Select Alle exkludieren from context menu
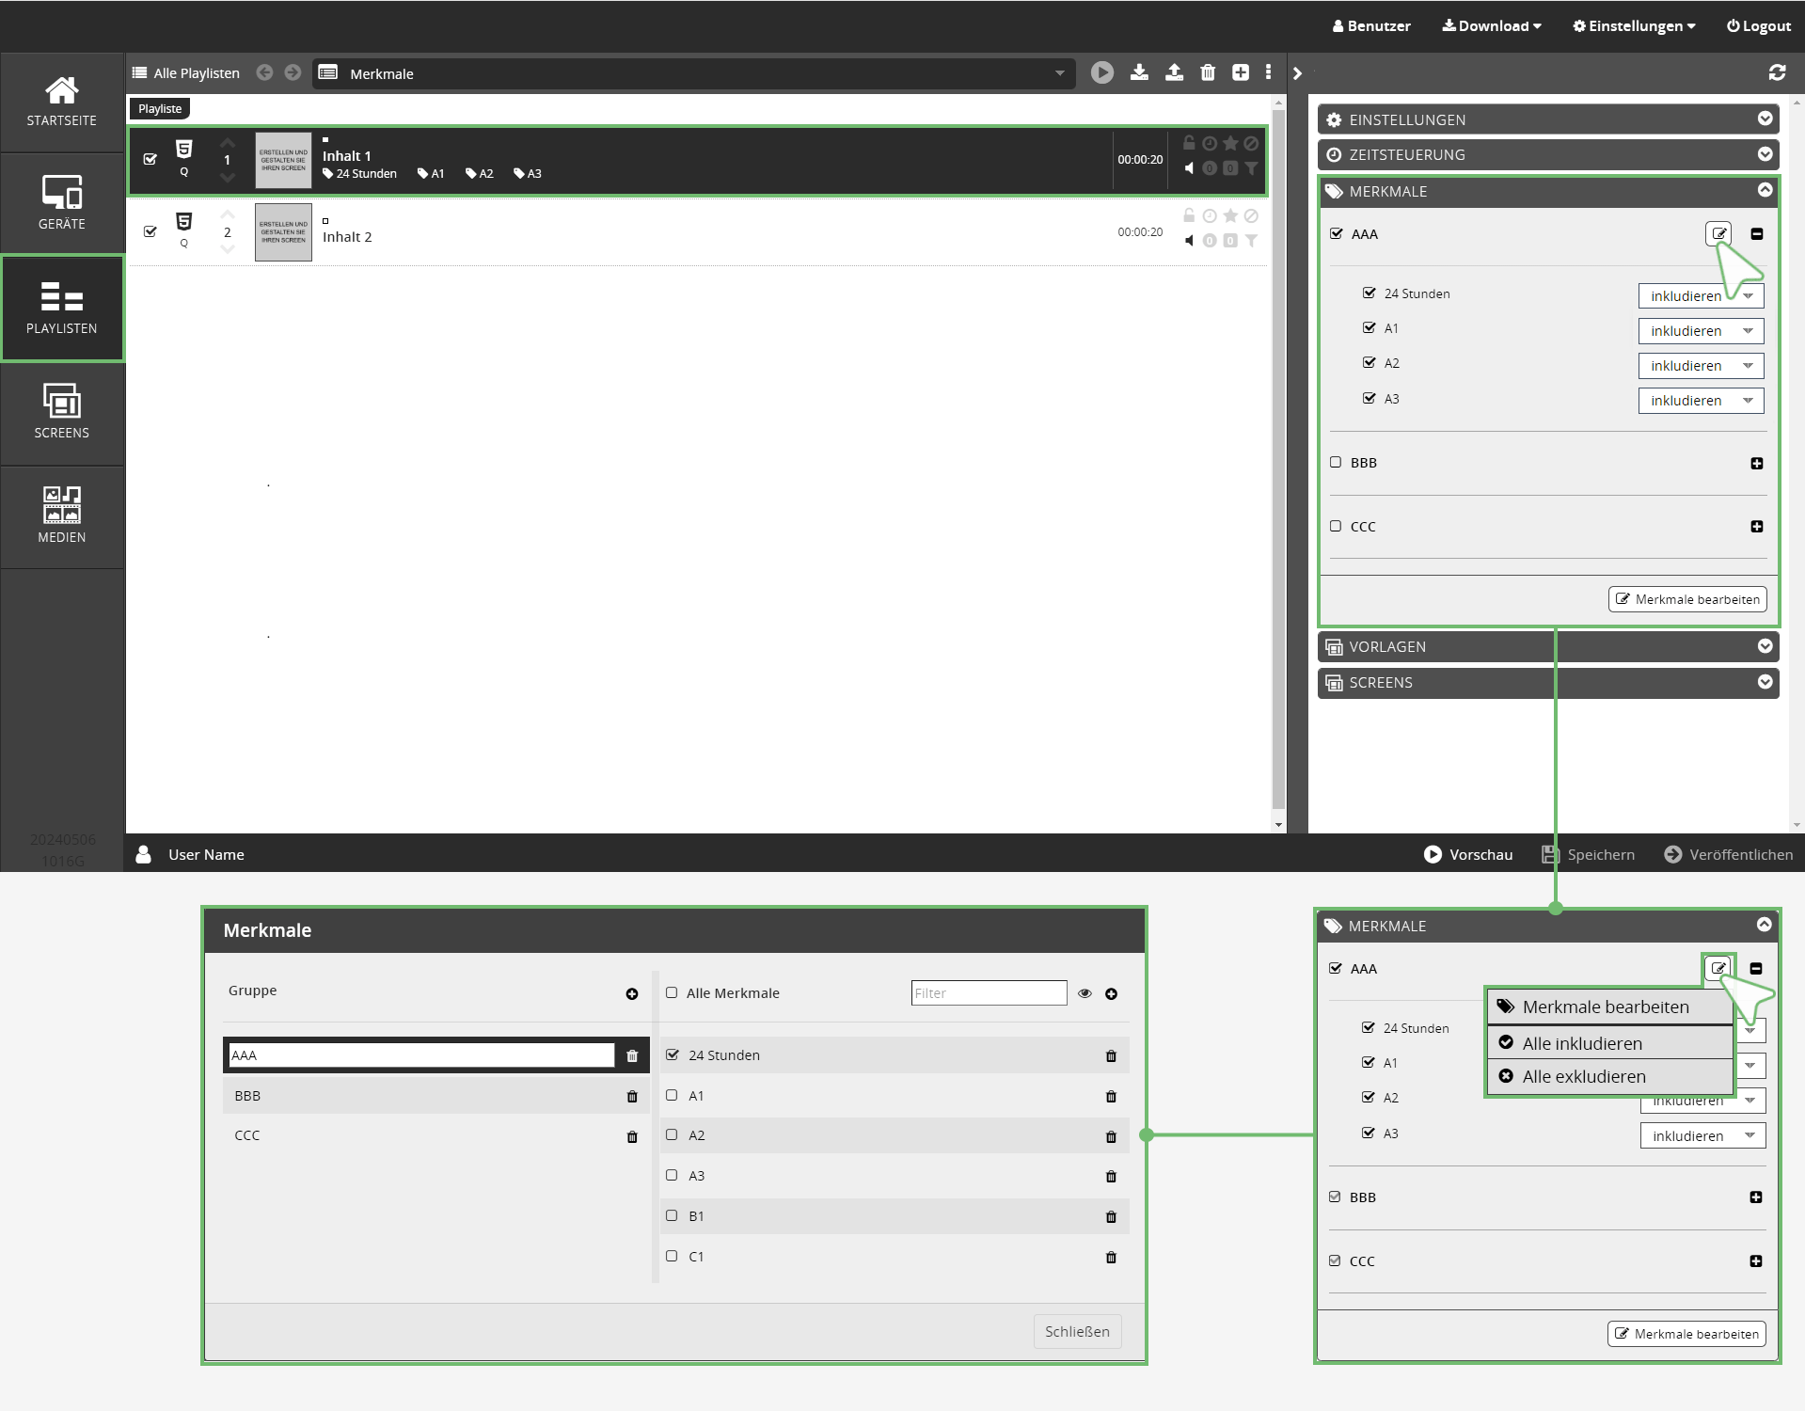Viewport: 1805px width, 1411px height. click(x=1584, y=1076)
